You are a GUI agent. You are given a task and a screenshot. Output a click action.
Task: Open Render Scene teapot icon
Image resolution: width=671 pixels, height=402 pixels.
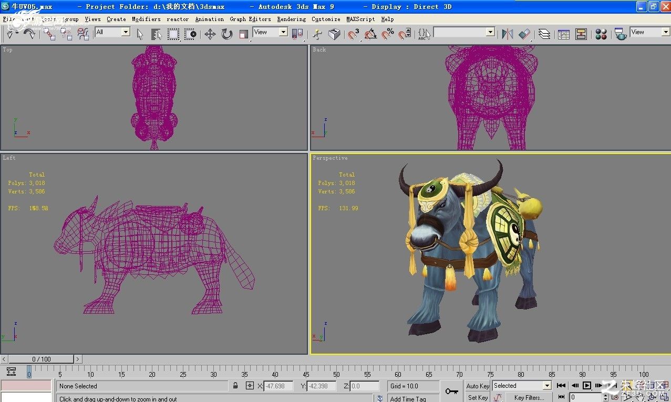[x=621, y=34]
